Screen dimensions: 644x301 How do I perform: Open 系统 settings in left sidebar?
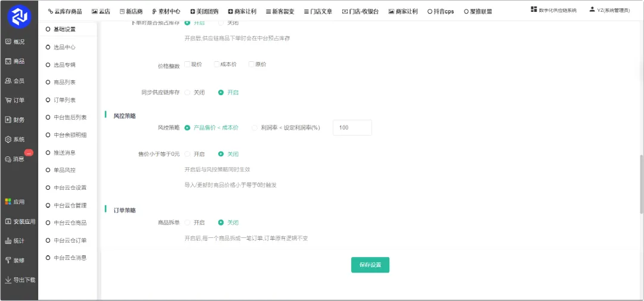pyautogui.click(x=15, y=140)
